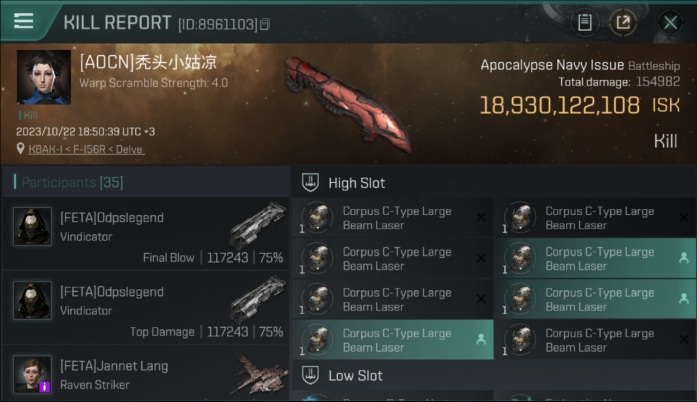The width and height of the screenshot is (697, 402).
Task: Select the Participants [35] tab
Action: click(x=72, y=182)
